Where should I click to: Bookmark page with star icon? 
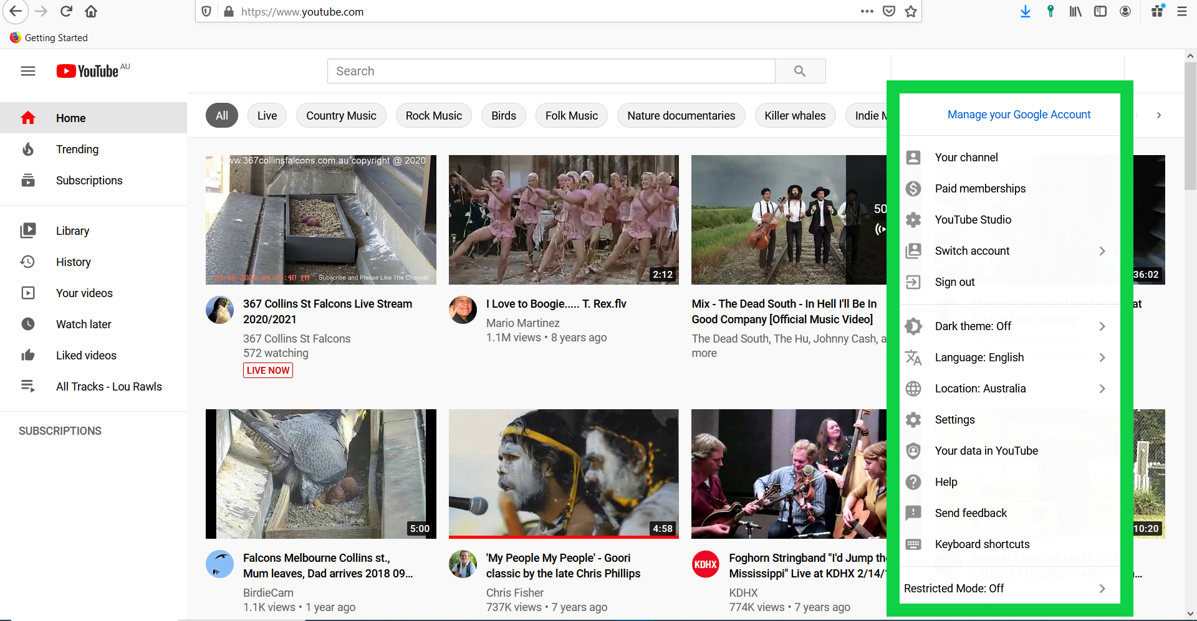coord(911,11)
